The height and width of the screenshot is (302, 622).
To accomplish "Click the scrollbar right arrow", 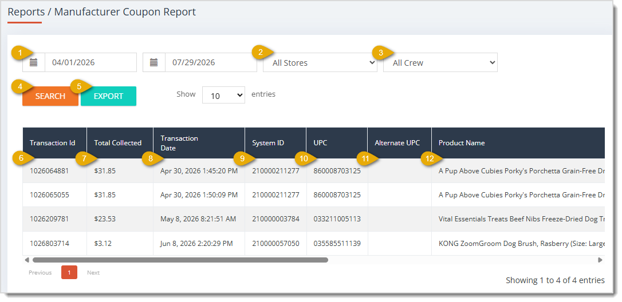I will pyautogui.click(x=600, y=260).
